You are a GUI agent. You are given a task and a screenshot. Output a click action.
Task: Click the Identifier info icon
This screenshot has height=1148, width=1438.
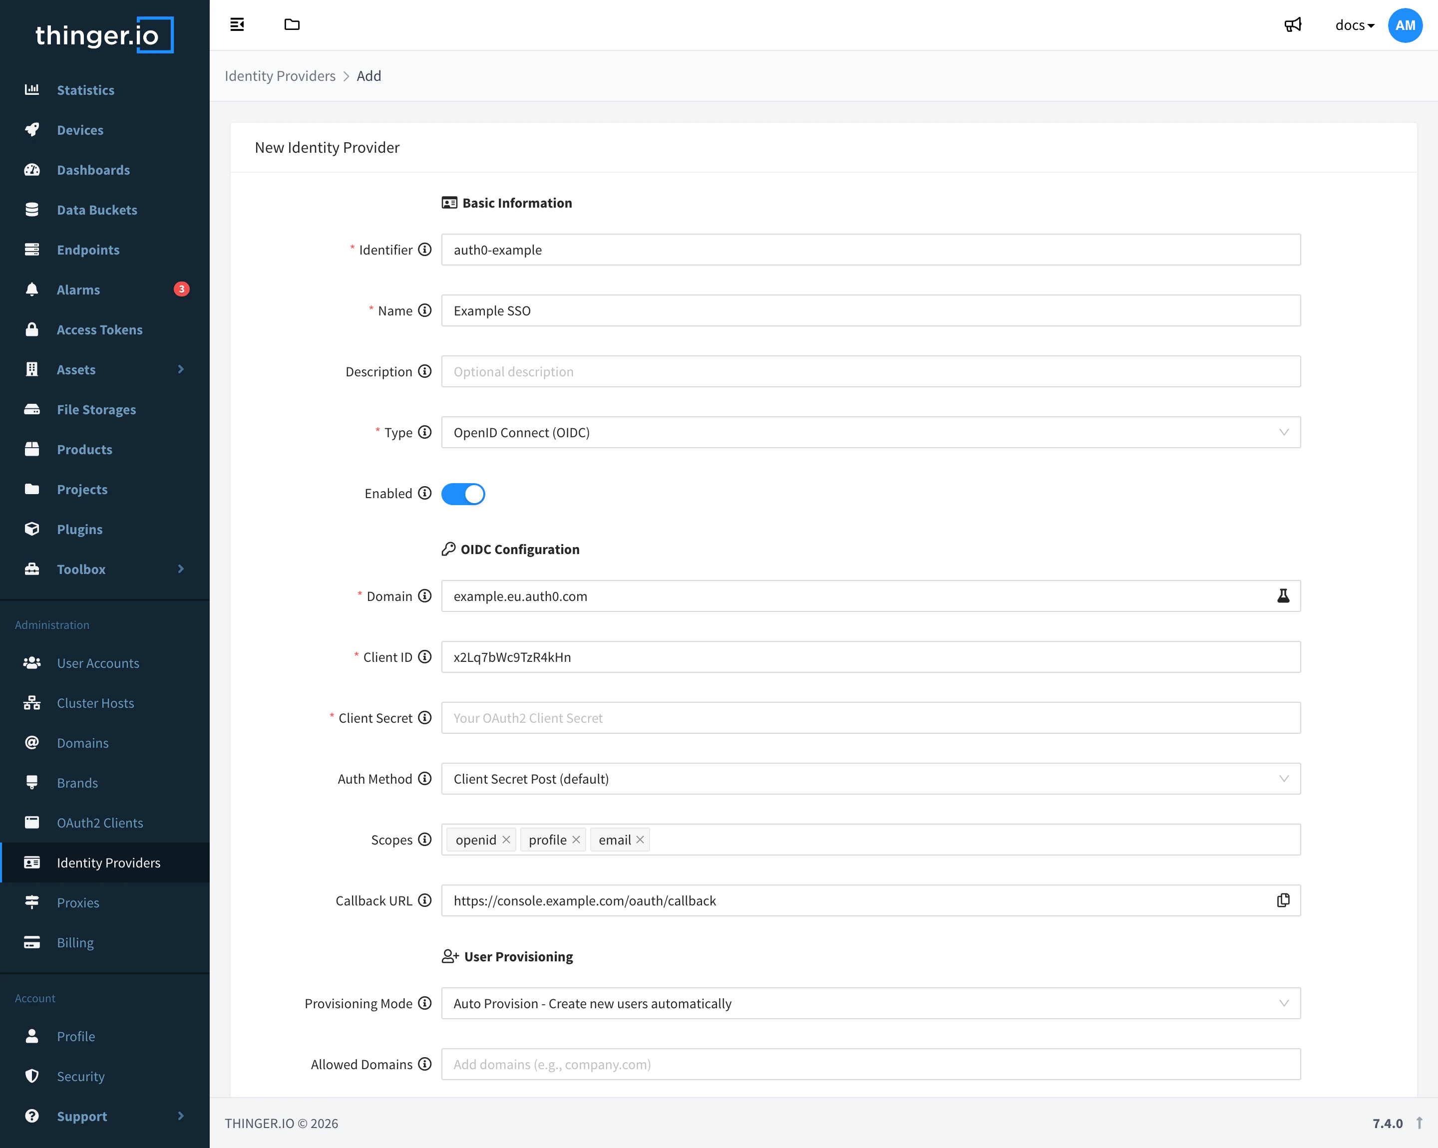(425, 250)
